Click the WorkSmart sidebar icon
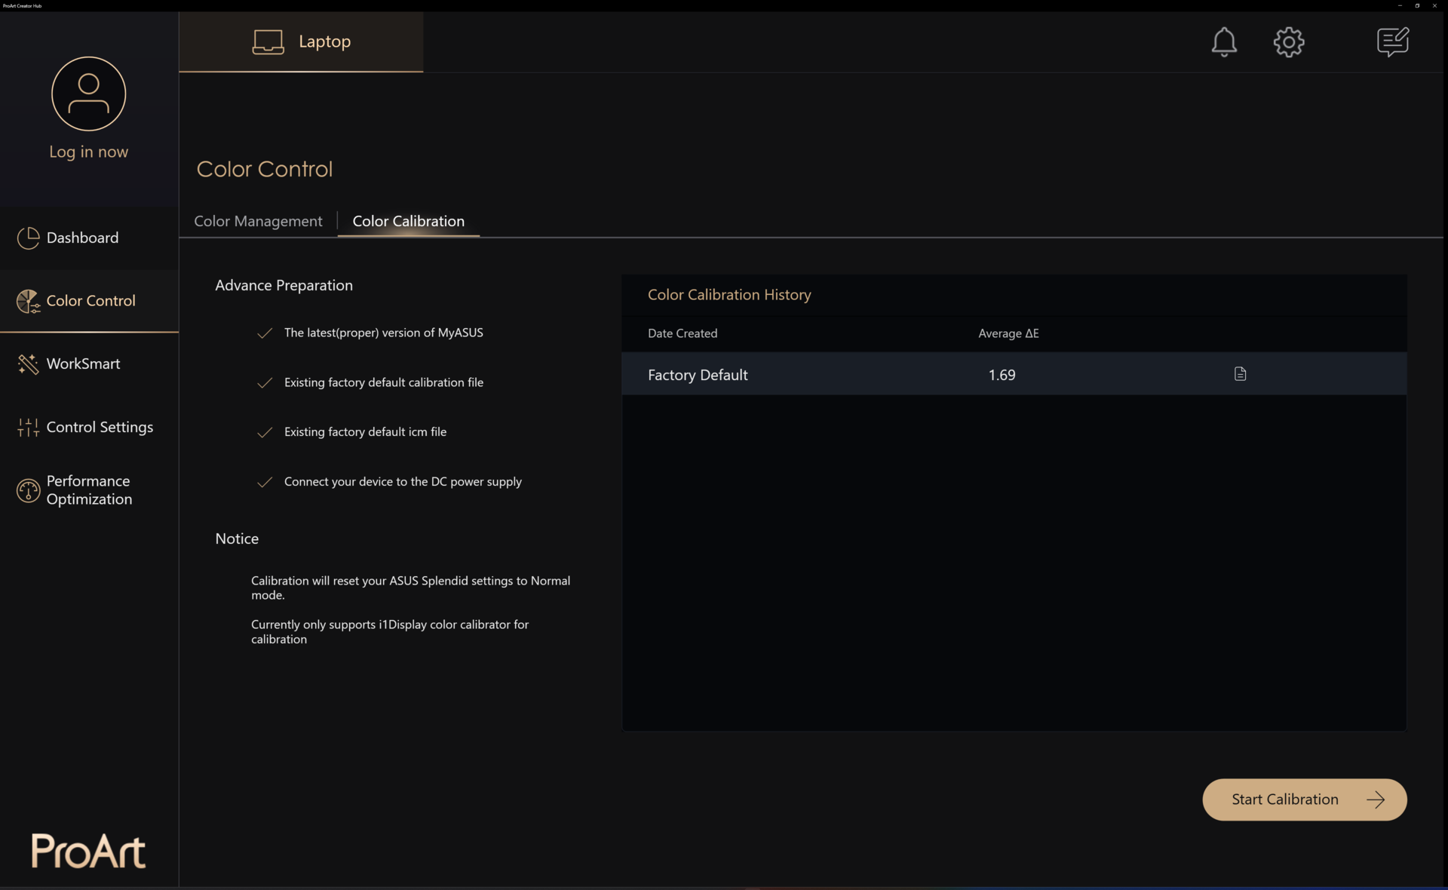1448x890 pixels. (x=28, y=364)
